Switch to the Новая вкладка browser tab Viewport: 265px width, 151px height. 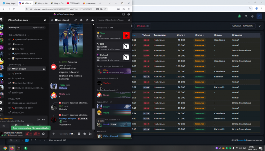(89, 3)
